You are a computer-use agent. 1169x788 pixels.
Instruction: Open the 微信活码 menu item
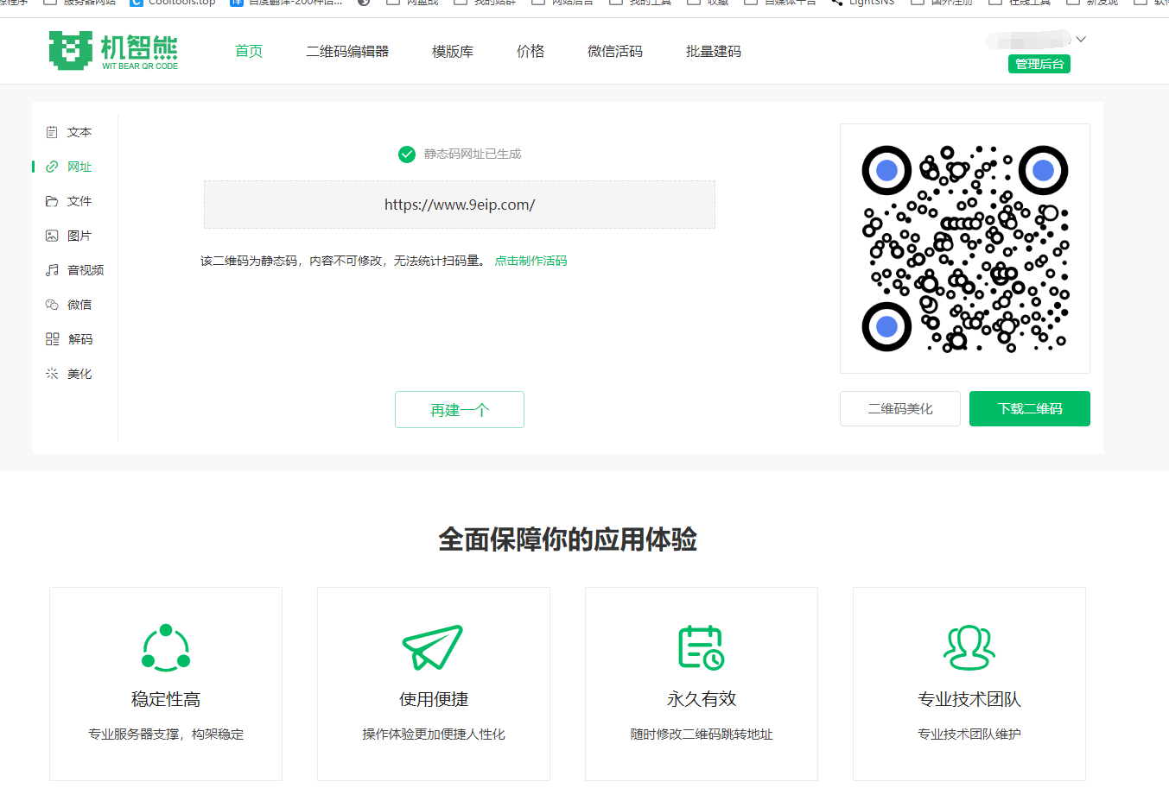pyautogui.click(x=615, y=51)
